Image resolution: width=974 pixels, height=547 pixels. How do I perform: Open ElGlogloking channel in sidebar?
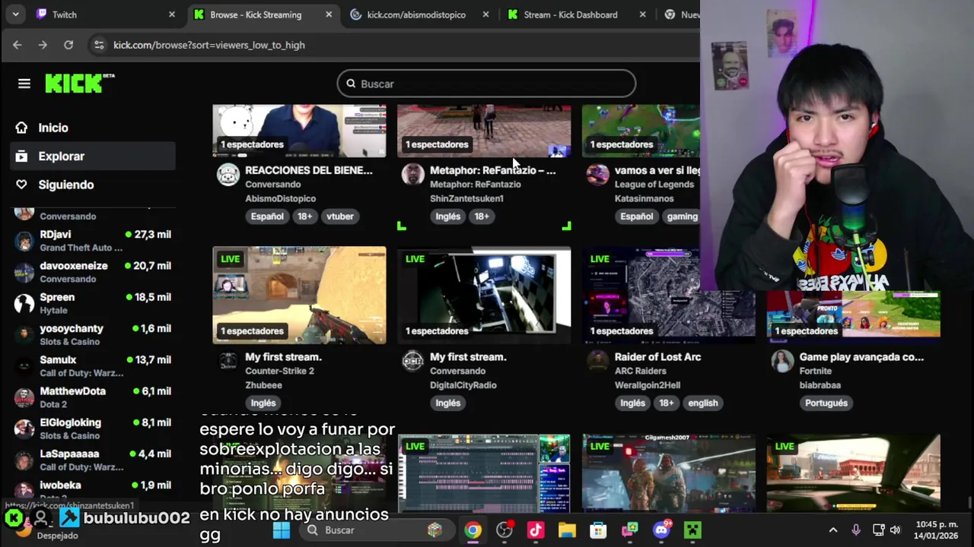coord(94,428)
